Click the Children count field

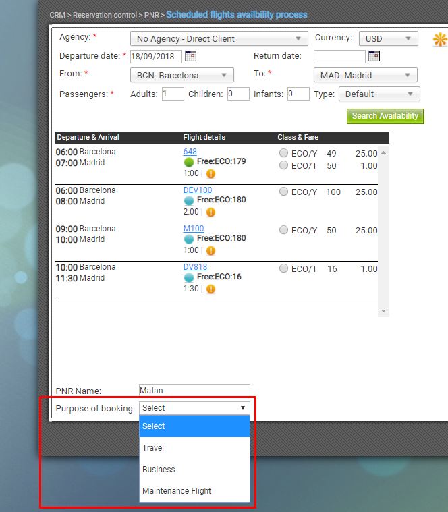[x=238, y=94]
